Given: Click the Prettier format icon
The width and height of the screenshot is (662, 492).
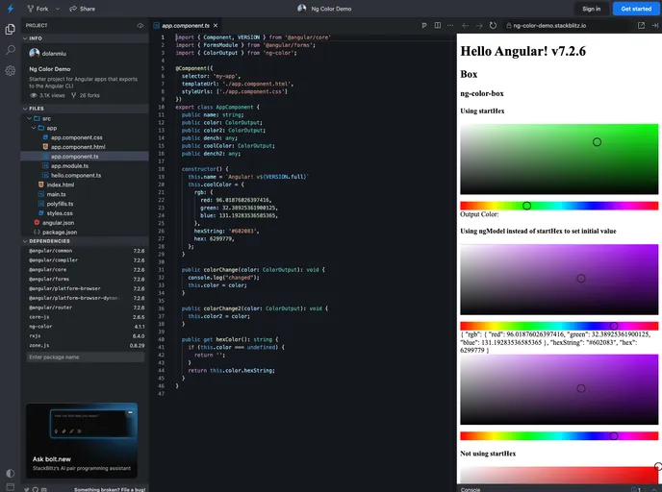Looking at the screenshot, I should tap(424, 26).
